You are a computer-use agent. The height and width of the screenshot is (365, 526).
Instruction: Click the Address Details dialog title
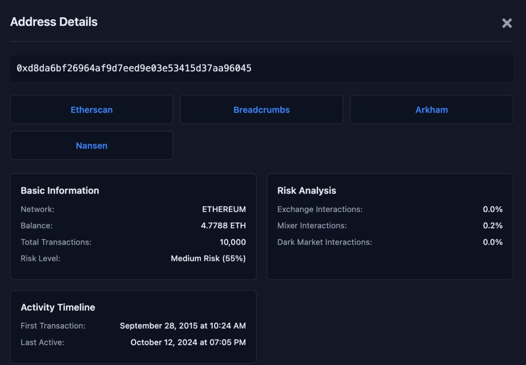53,21
